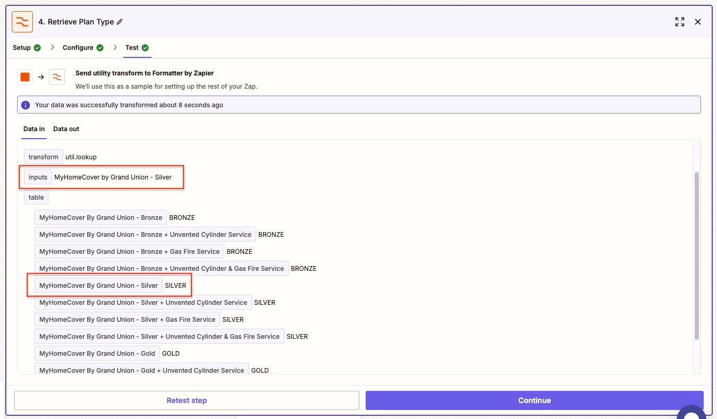Click the Continue button

click(535, 400)
